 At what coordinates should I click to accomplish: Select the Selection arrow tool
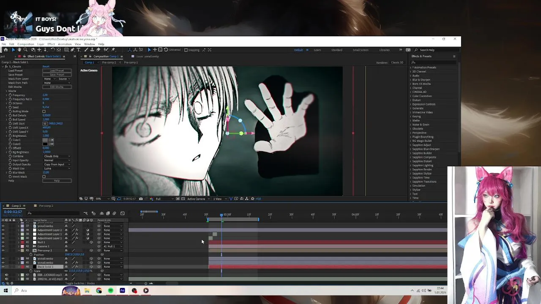[13, 50]
